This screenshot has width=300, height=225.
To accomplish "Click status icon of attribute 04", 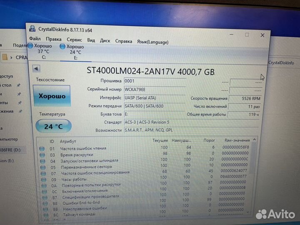I will (42, 161).
